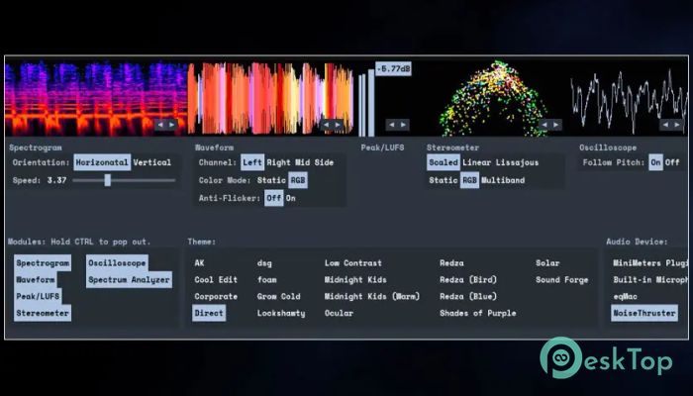Image resolution: width=693 pixels, height=396 pixels.
Task: Apply the Redza (Blue) theme
Action: coord(468,297)
